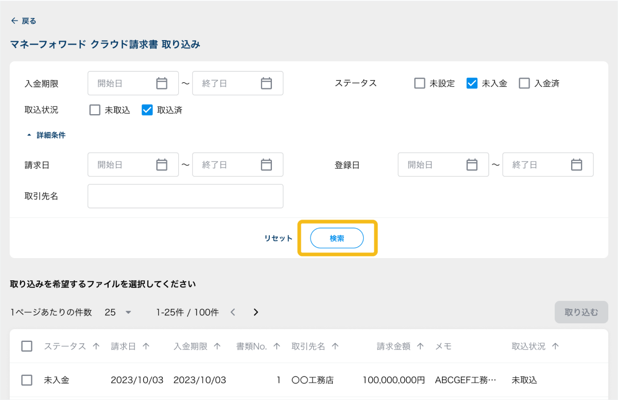
Task: Open calendar for 請求日 end date
Action: pyautogui.click(x=266, y=165)
